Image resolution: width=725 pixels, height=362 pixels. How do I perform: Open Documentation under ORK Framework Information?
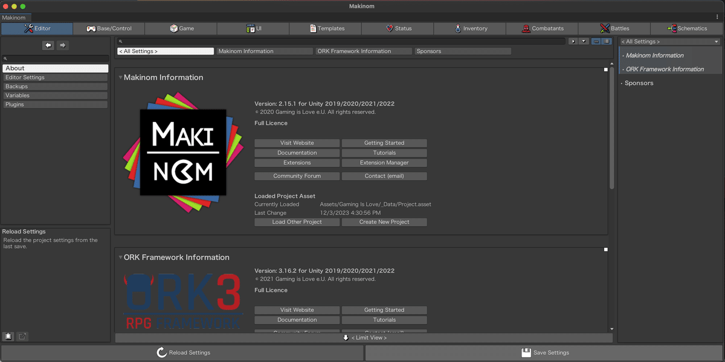point(297,320)
